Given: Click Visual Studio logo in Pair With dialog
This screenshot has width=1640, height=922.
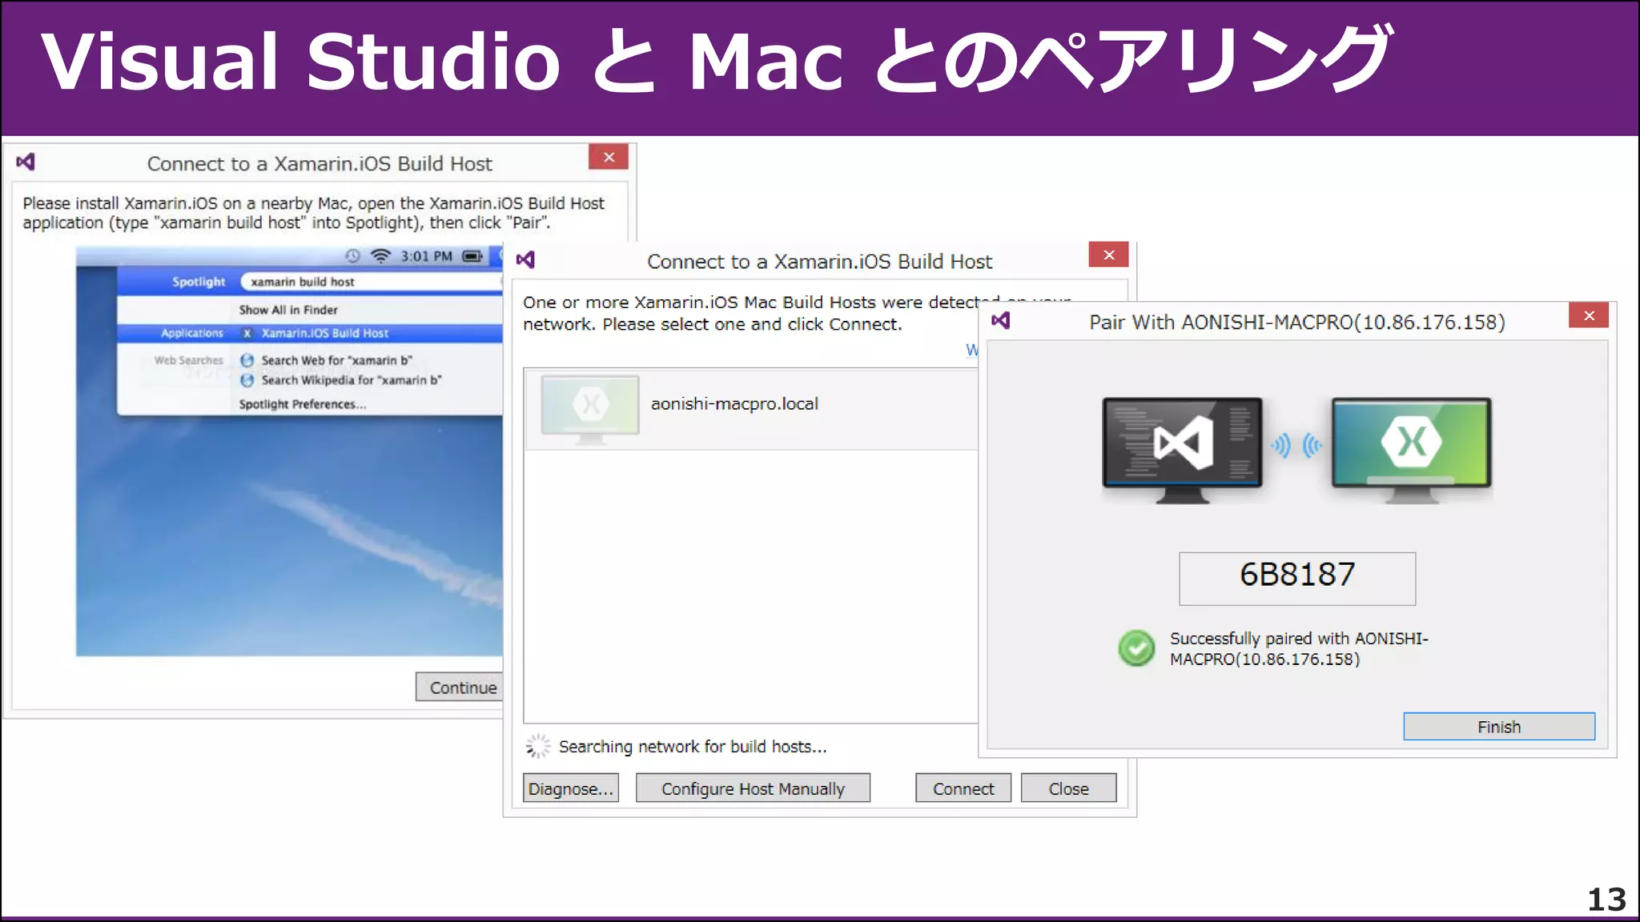Looking at the screenshot, I should click(1000, 321).
